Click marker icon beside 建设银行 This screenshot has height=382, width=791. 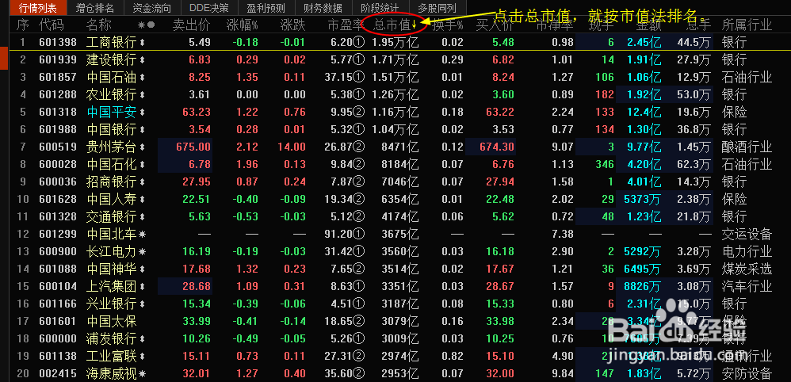point(142,60)
